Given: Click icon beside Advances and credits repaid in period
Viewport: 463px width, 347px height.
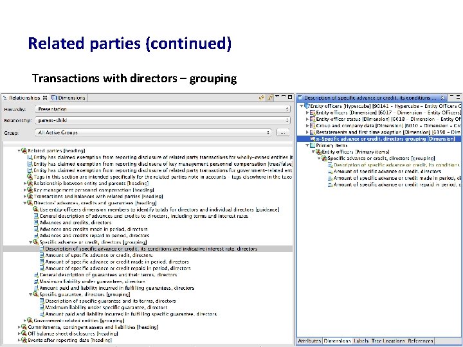Looking at the screenshot, I should click(x=36, y=236).
